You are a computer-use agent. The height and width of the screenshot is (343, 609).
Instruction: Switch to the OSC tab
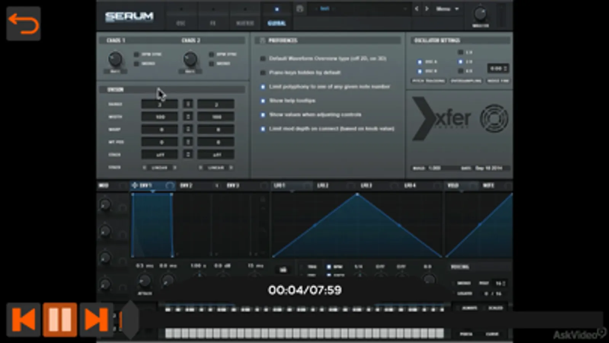(x=181, y=16)
